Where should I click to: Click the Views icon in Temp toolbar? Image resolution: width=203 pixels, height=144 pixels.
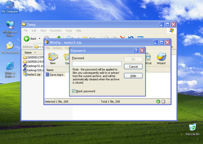click(140, 37)
